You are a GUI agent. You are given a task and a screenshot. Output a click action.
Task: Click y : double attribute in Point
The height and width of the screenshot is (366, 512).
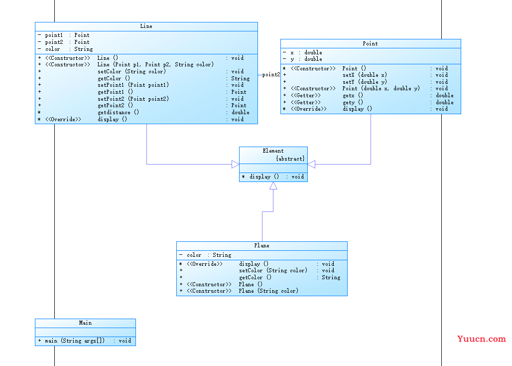point(302,59)
